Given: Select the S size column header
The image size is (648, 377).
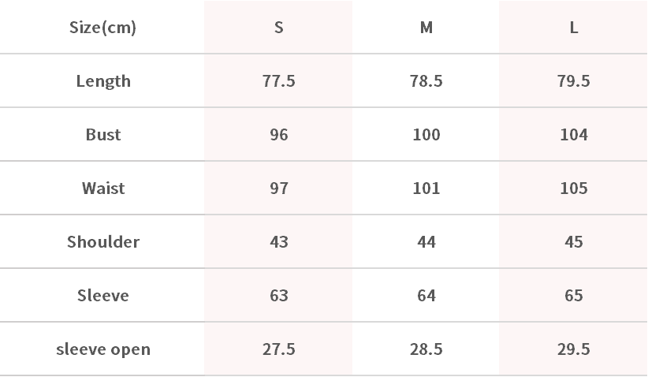Looking at the screenshot, I should tap(278, 28).
